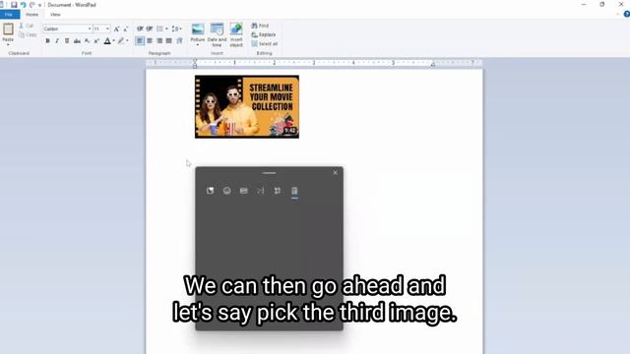
Task: Click the first-line indent marker on ruler
Action: click(x=195, y=61)
